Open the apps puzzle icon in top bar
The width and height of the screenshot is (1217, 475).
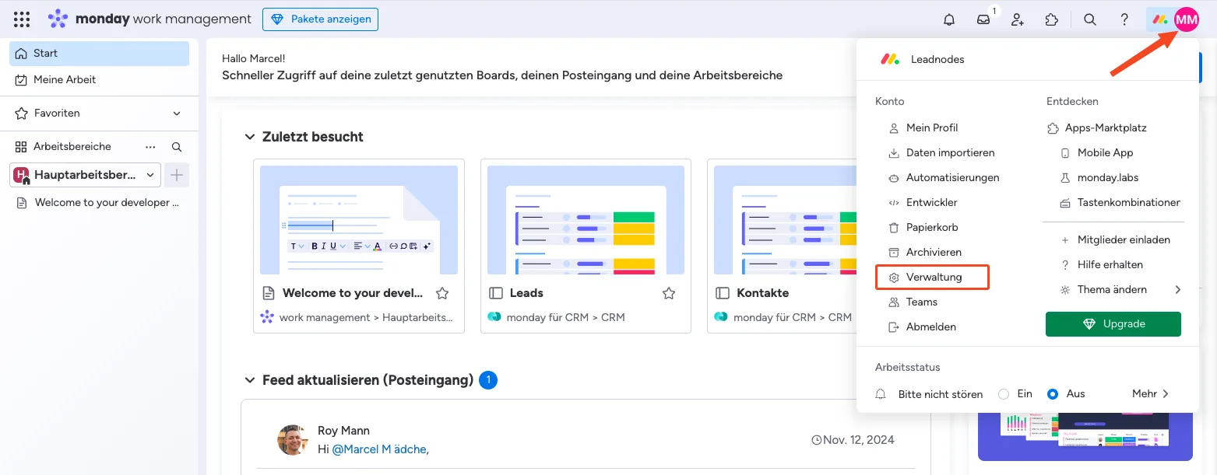point(1052,19)
